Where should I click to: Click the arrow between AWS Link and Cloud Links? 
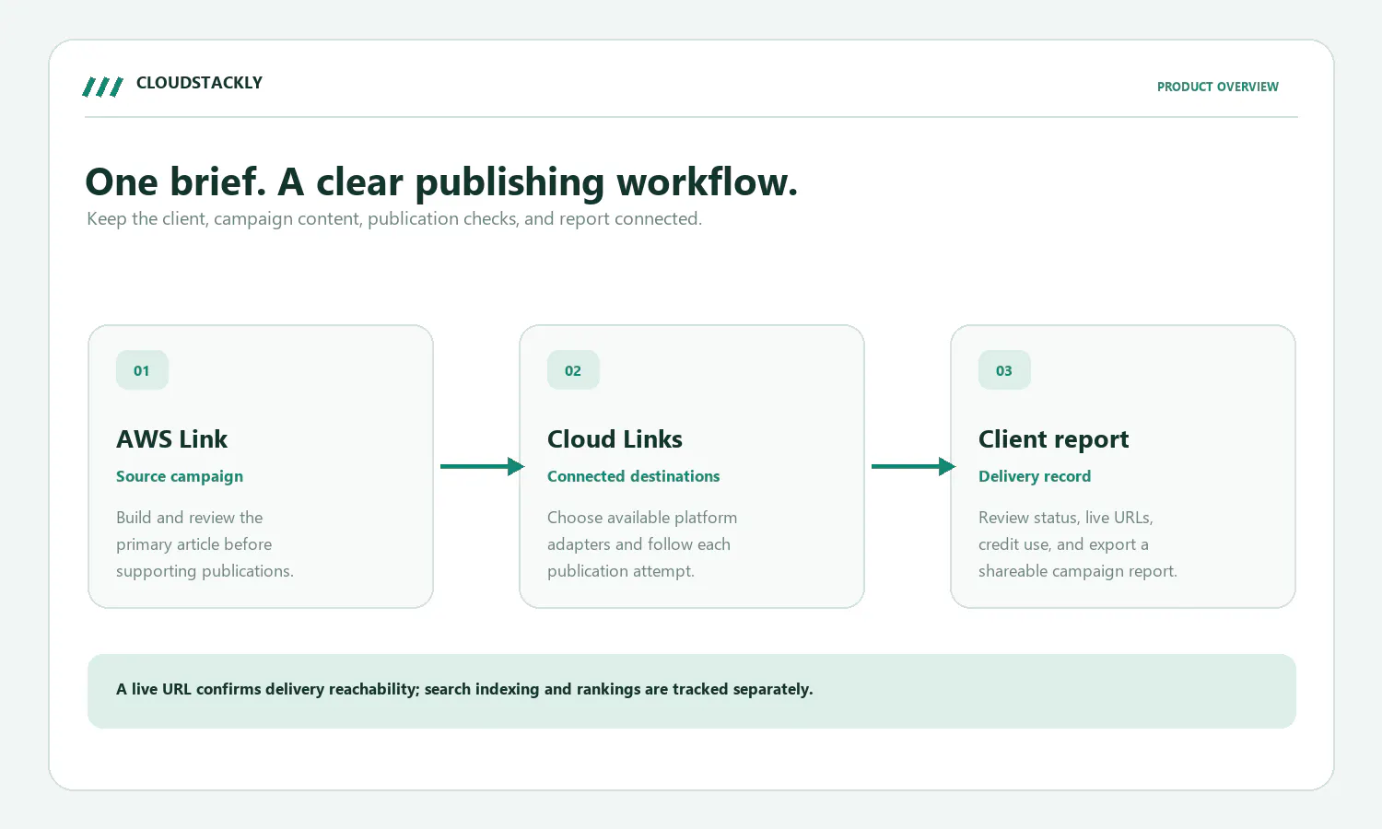[482, 466]
